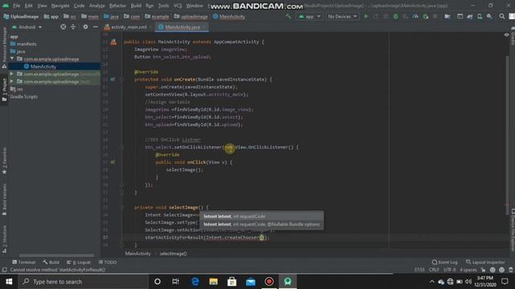
Task: Click the CRLF line separator in status bar
Action: (434, 270)
